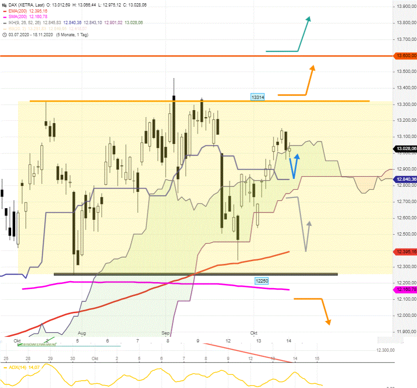
Task: Click the 12.300,00 label above ADX panel
Action: [x=385, y=350]
